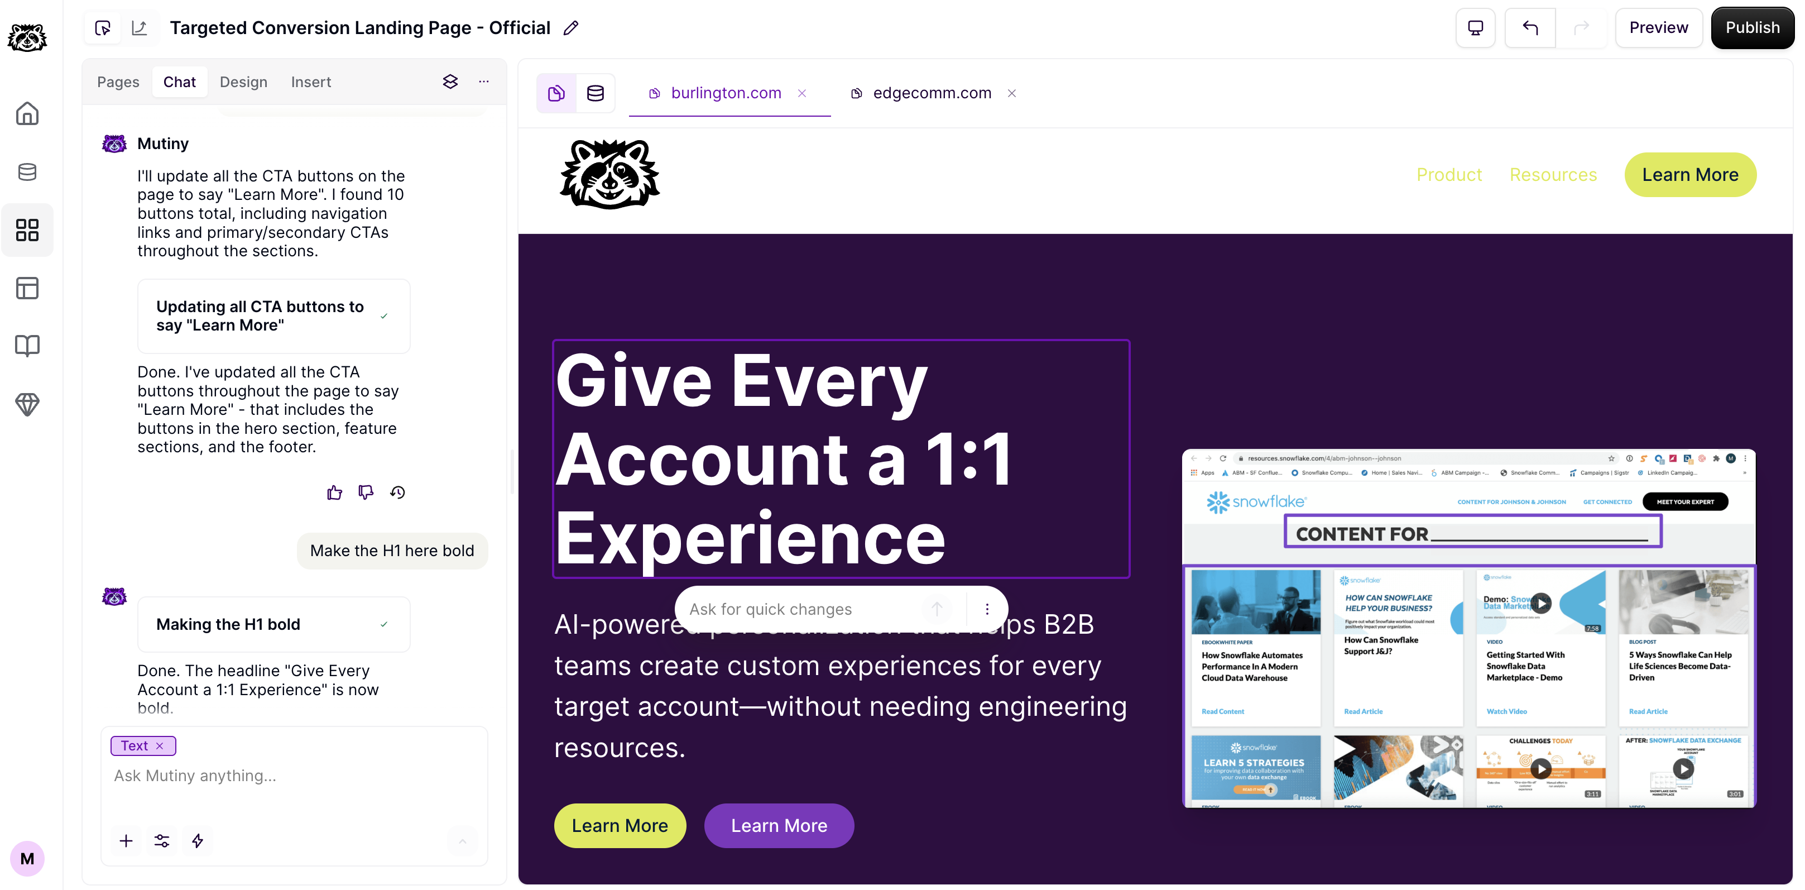Toggle the desktop device view button
Viewport: 1805px width, 890px height.
[x=1476, y=28]
